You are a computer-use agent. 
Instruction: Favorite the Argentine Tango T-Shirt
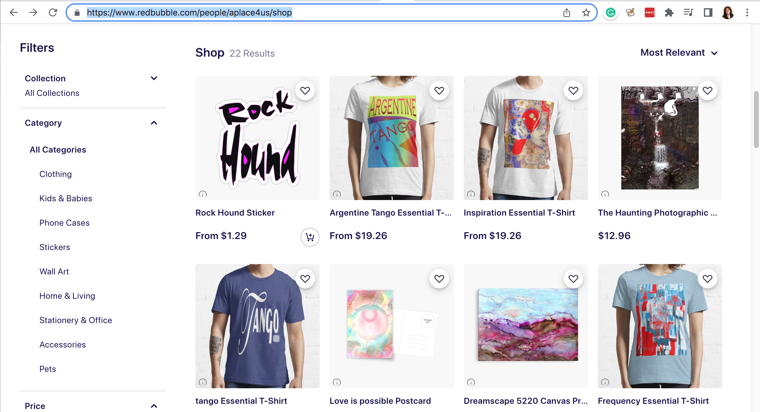pyautogui.click(x=439, y=90)
